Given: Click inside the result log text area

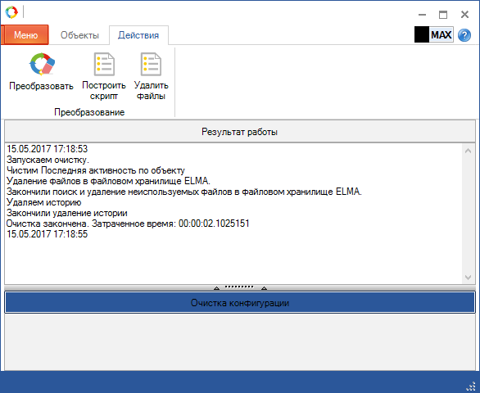Looking at the screenshot, I should 233,214.
